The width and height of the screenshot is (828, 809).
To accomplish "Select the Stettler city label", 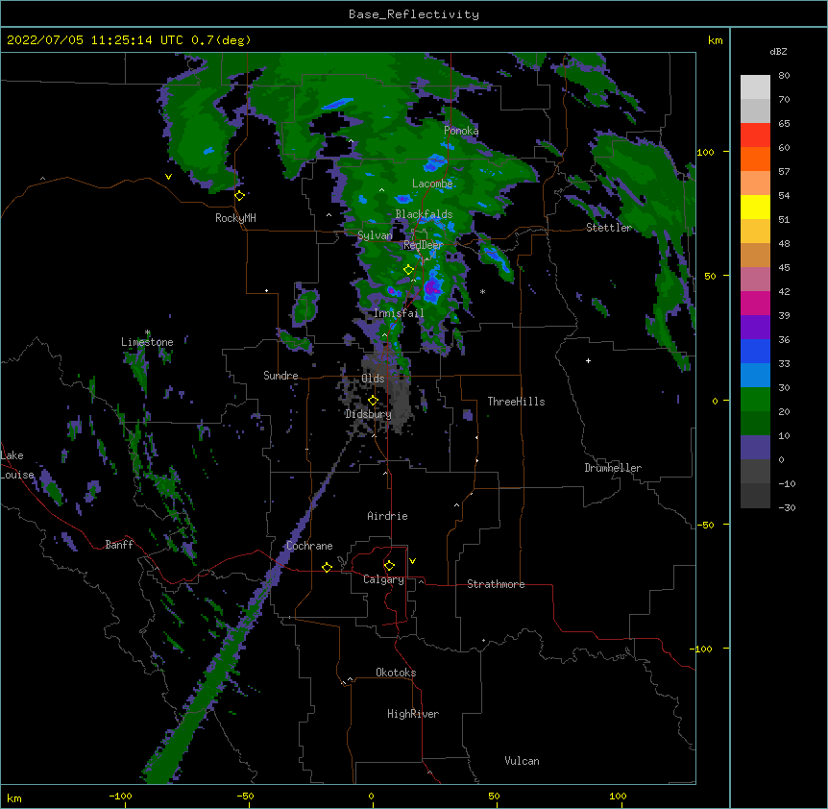I will tap(609, 228).
